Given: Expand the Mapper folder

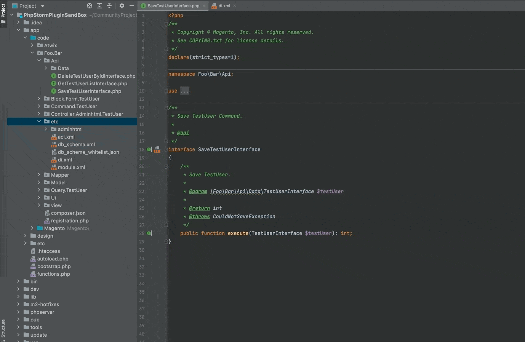Looking at the screenshot, I should click(39, 175).
